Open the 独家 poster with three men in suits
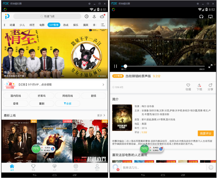This screenshot has height=178, width=217. coord(19,141)
